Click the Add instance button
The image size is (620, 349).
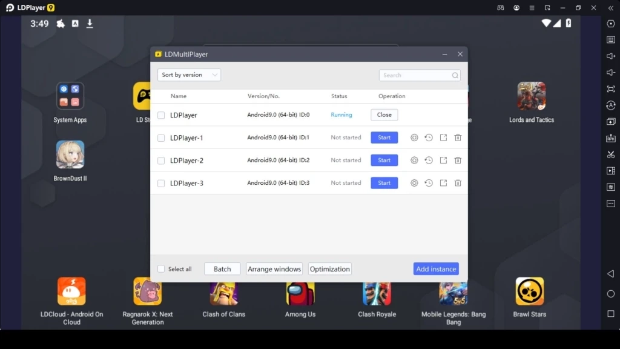pos(435,268)
